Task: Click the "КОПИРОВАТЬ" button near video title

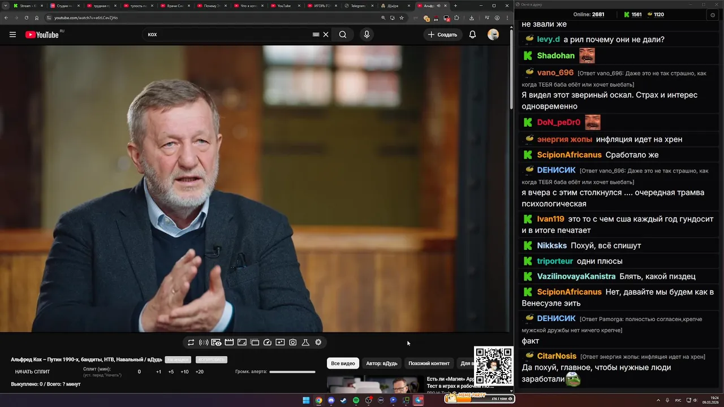Action: 211,360
